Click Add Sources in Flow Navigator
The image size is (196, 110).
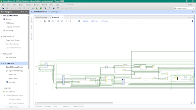[x=10, y=23]
